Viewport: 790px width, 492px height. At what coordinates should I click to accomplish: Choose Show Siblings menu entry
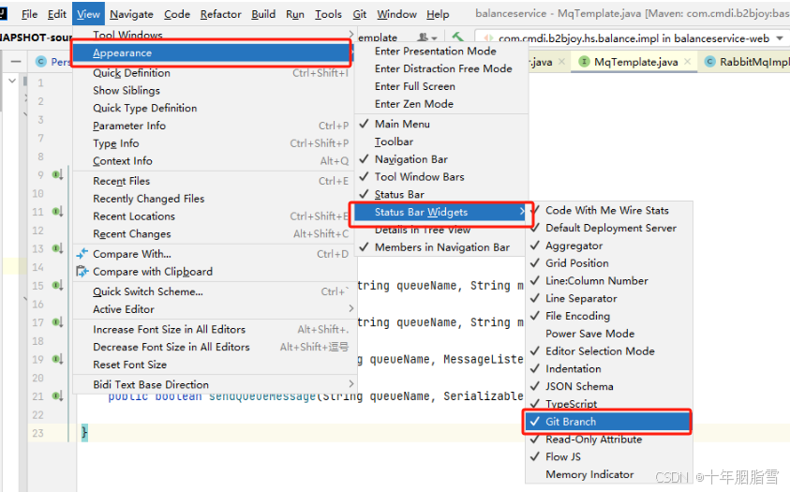click(214, 91)
